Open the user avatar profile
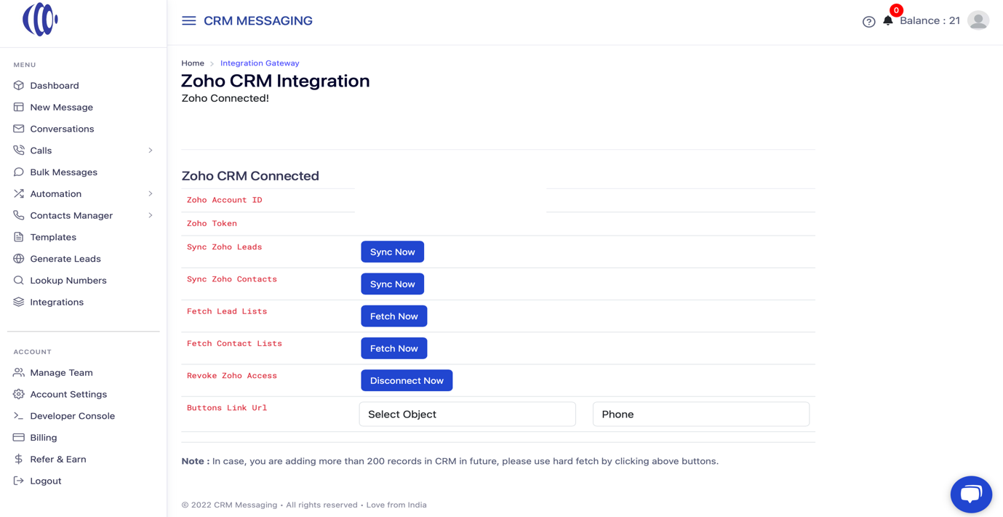1003x517 pixels. pos(978,20)
